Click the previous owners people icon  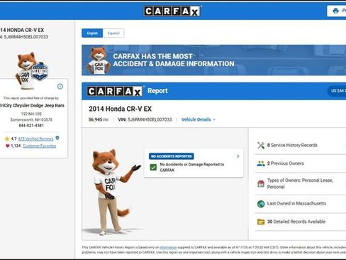261,163
